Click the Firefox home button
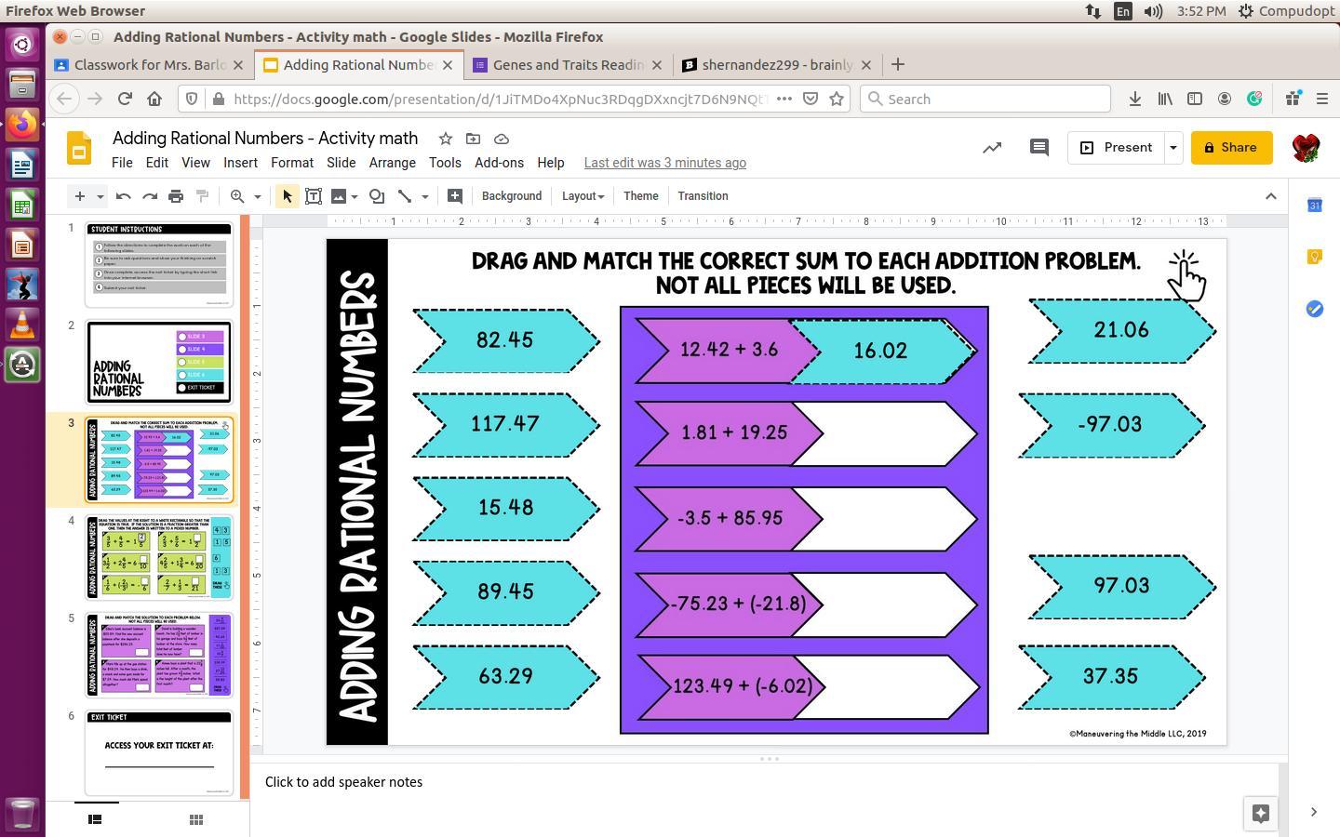 [154, 99]
